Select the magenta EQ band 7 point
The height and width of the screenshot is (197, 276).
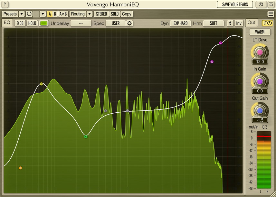[x=221, y=43]
